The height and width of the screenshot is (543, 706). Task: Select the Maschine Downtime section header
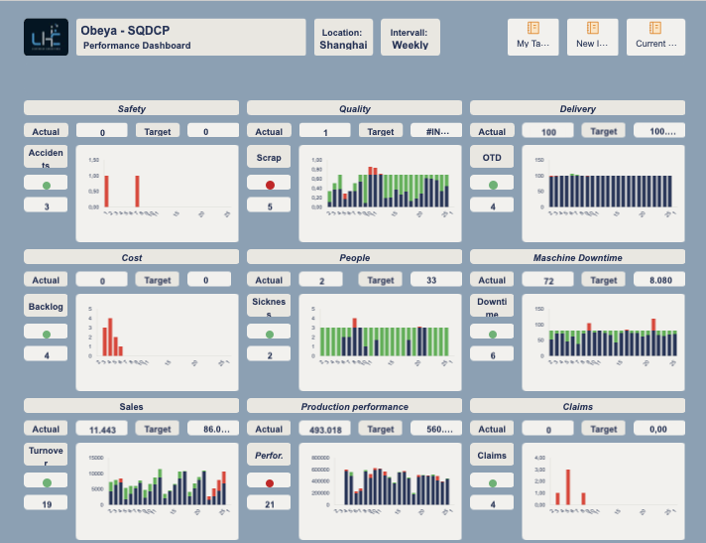pos(577,257)
